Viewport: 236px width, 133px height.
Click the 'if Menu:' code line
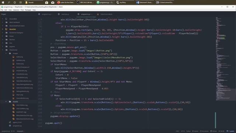pyautogui.click(x=56, y=95)
